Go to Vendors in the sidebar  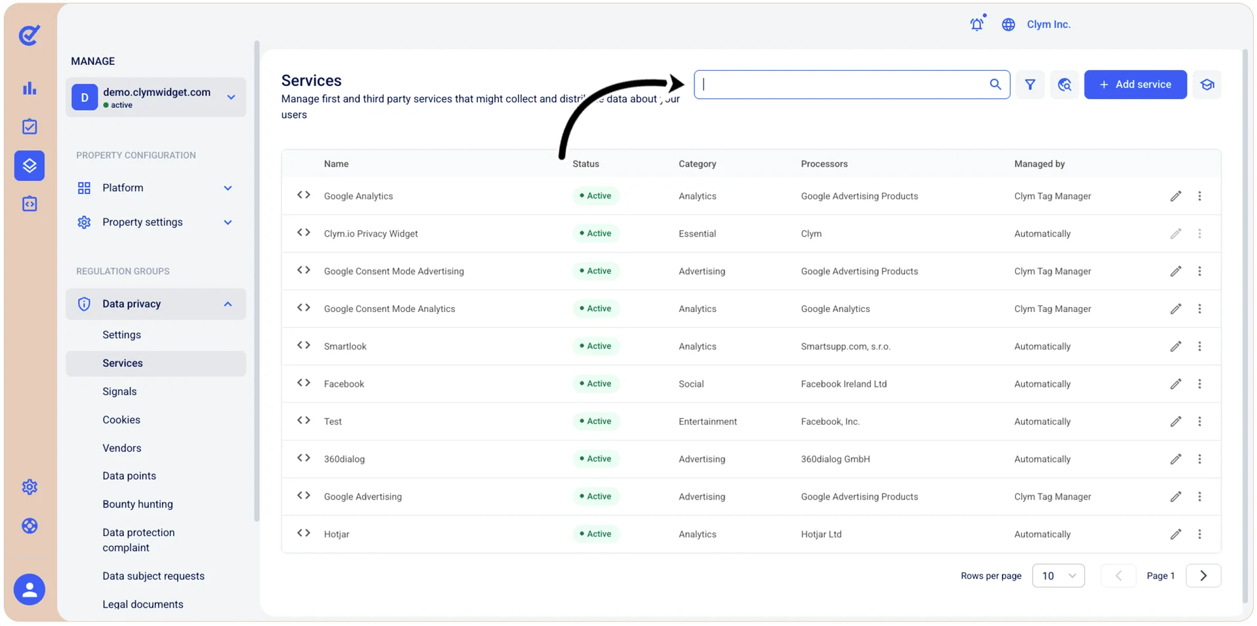122,448
